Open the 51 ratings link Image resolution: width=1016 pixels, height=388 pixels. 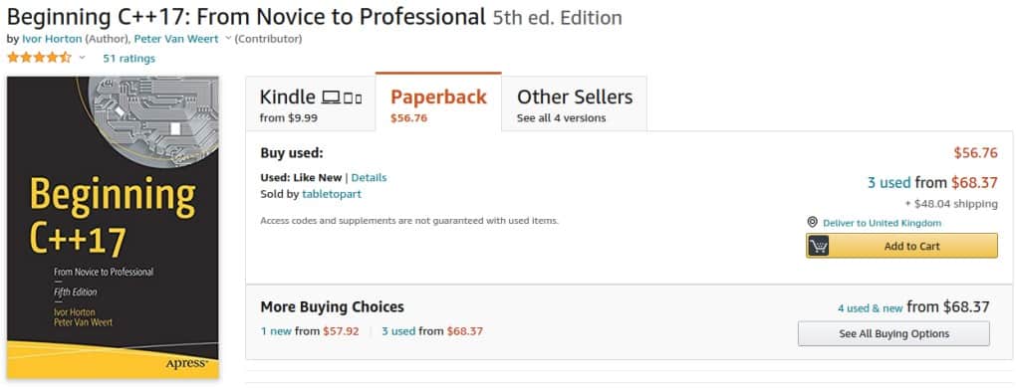click(x=128, y=58)
